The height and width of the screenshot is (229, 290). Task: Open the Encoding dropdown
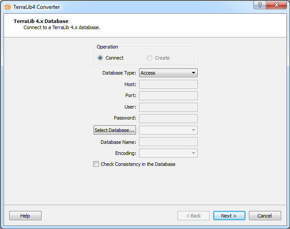click(168, 153)
